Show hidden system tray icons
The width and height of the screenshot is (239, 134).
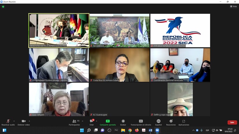point(193,130)
